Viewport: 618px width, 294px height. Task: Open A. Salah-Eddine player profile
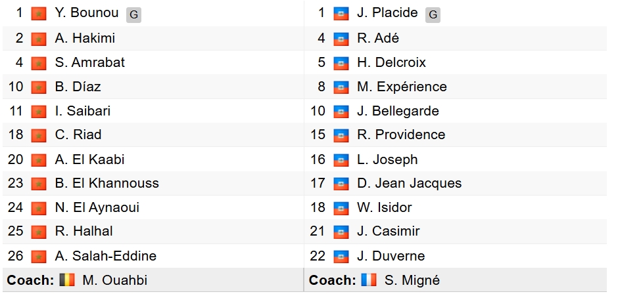click(x=106, y=256)
